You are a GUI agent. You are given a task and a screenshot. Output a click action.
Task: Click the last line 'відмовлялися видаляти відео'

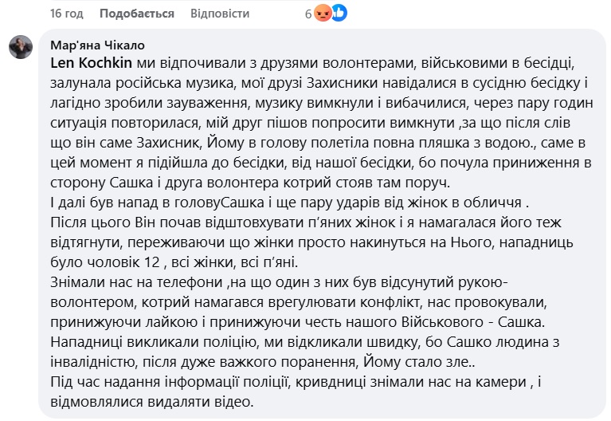pyautogui.click(x=151, y=400)
